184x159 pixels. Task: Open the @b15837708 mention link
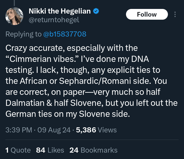coord(65,34)
